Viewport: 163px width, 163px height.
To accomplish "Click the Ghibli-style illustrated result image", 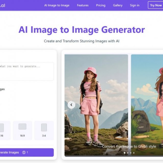I will pos(147,105).
